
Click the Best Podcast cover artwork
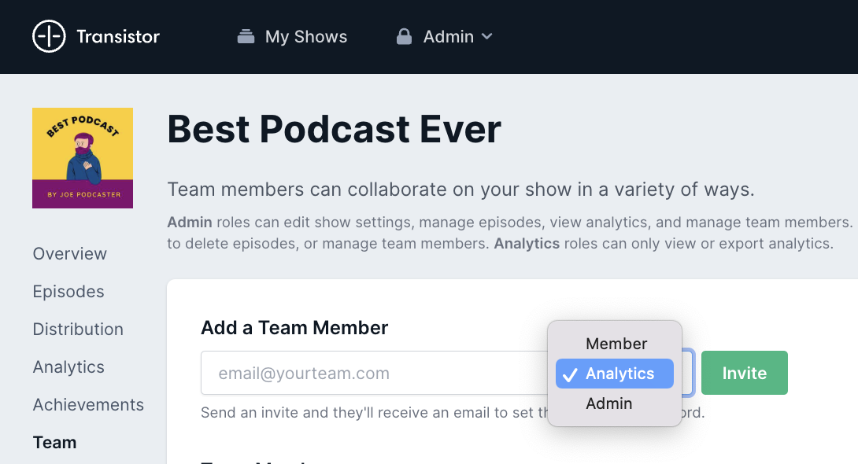pos(83,158)
